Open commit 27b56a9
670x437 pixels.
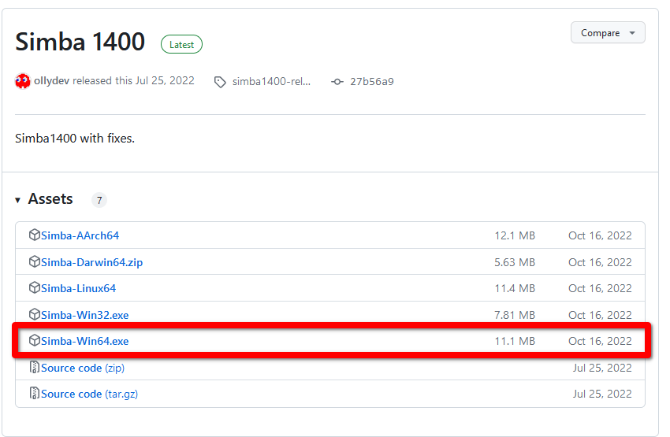pos(372,82)
